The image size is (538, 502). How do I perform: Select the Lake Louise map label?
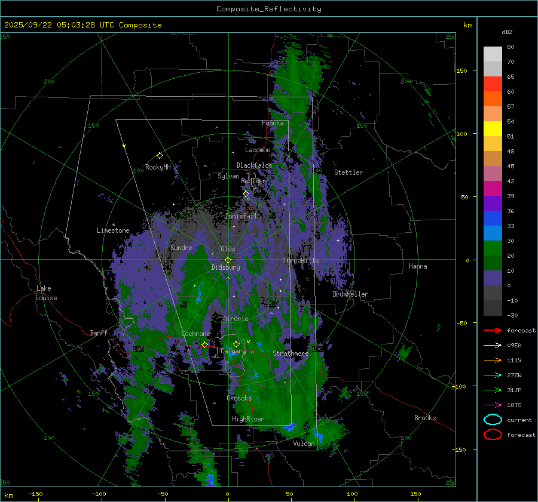coord(47,293)
